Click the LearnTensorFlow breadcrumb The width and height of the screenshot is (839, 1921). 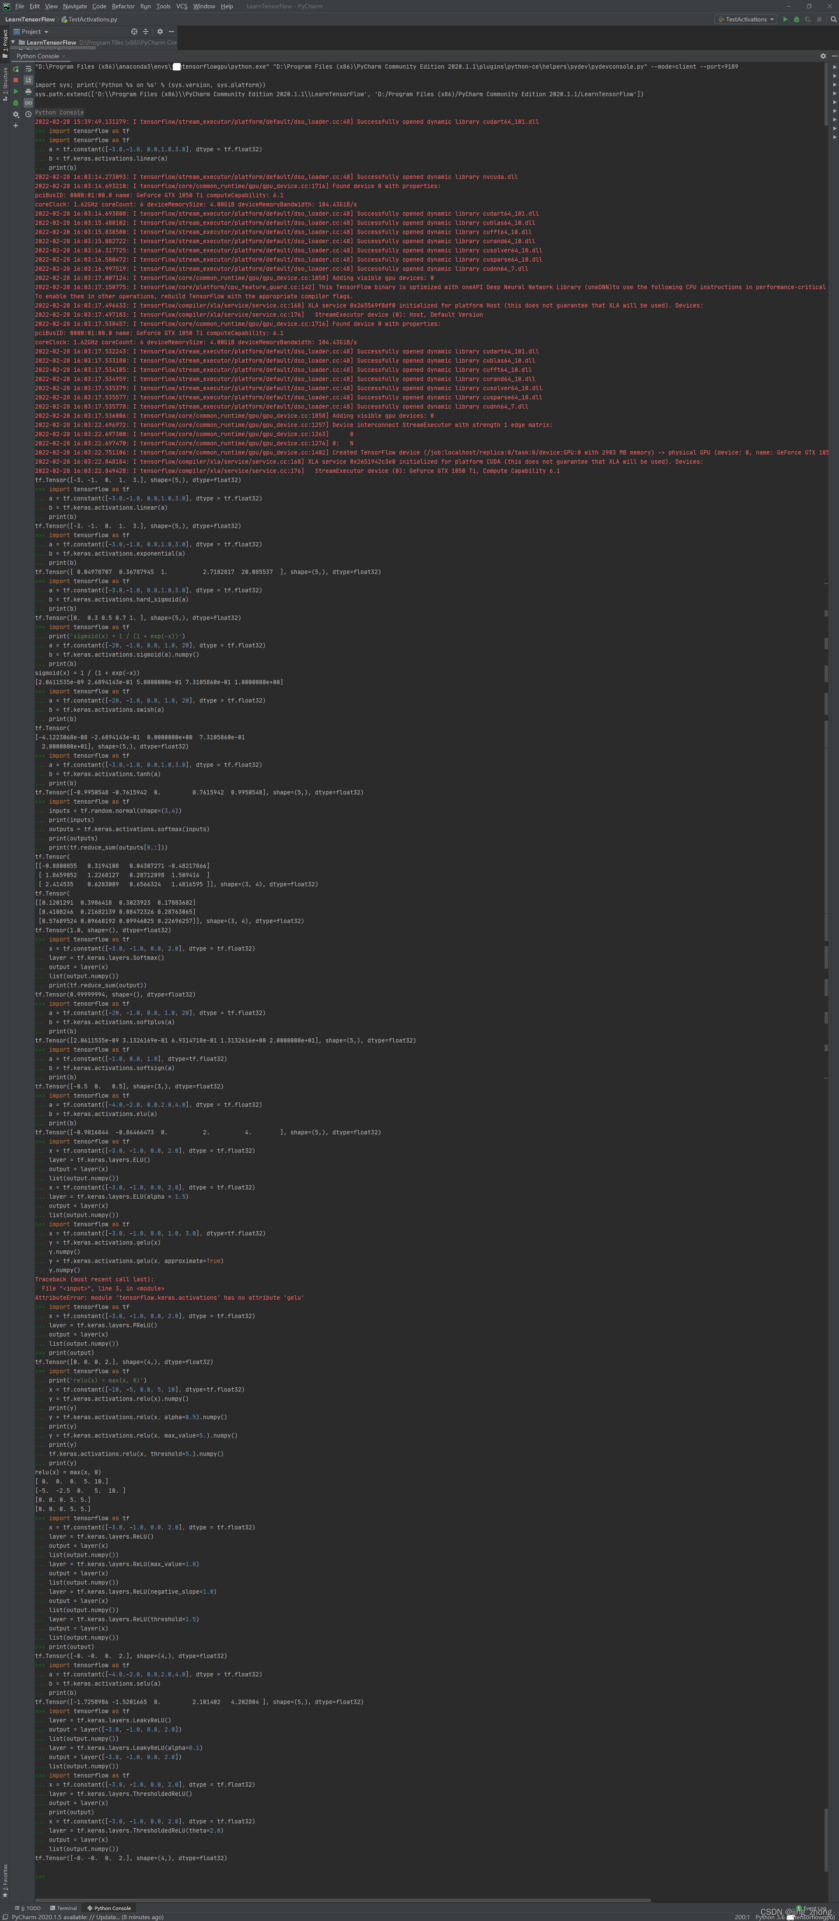click(x=30, y=19)
